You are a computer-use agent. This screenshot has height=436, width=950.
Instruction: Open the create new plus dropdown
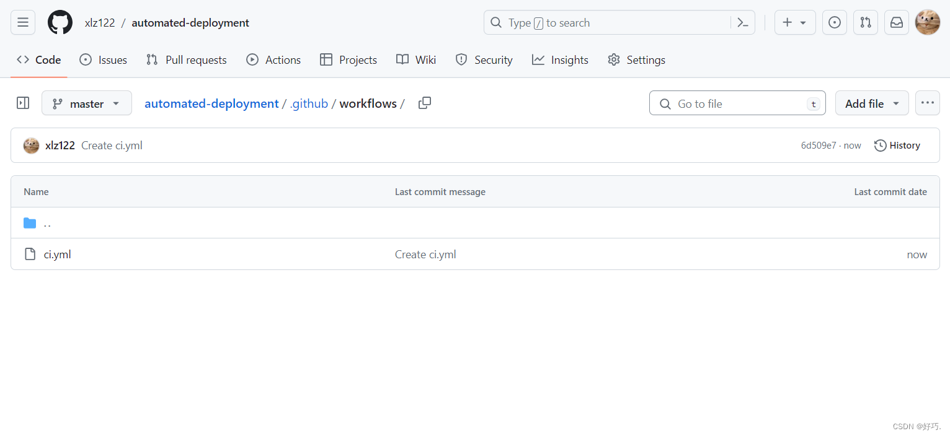[795, 22]
